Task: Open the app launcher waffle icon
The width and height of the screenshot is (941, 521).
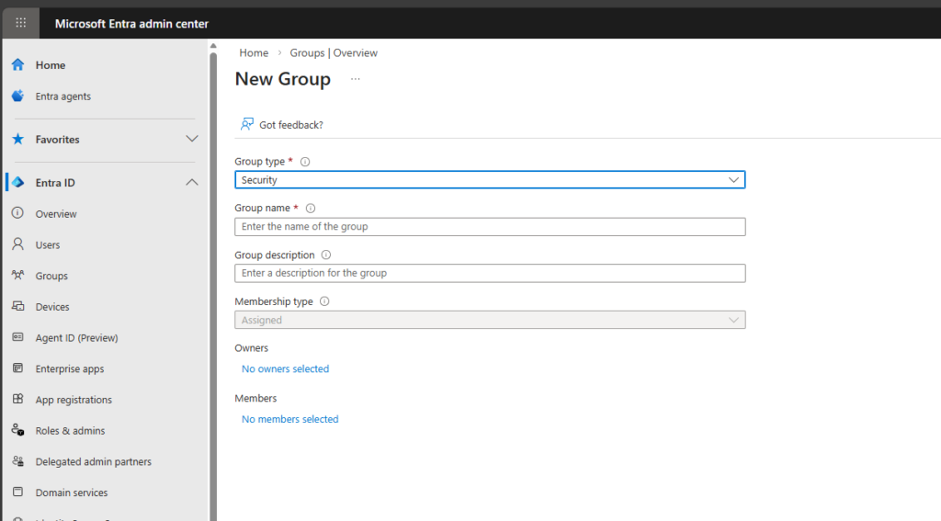Action: click(21, 23)
